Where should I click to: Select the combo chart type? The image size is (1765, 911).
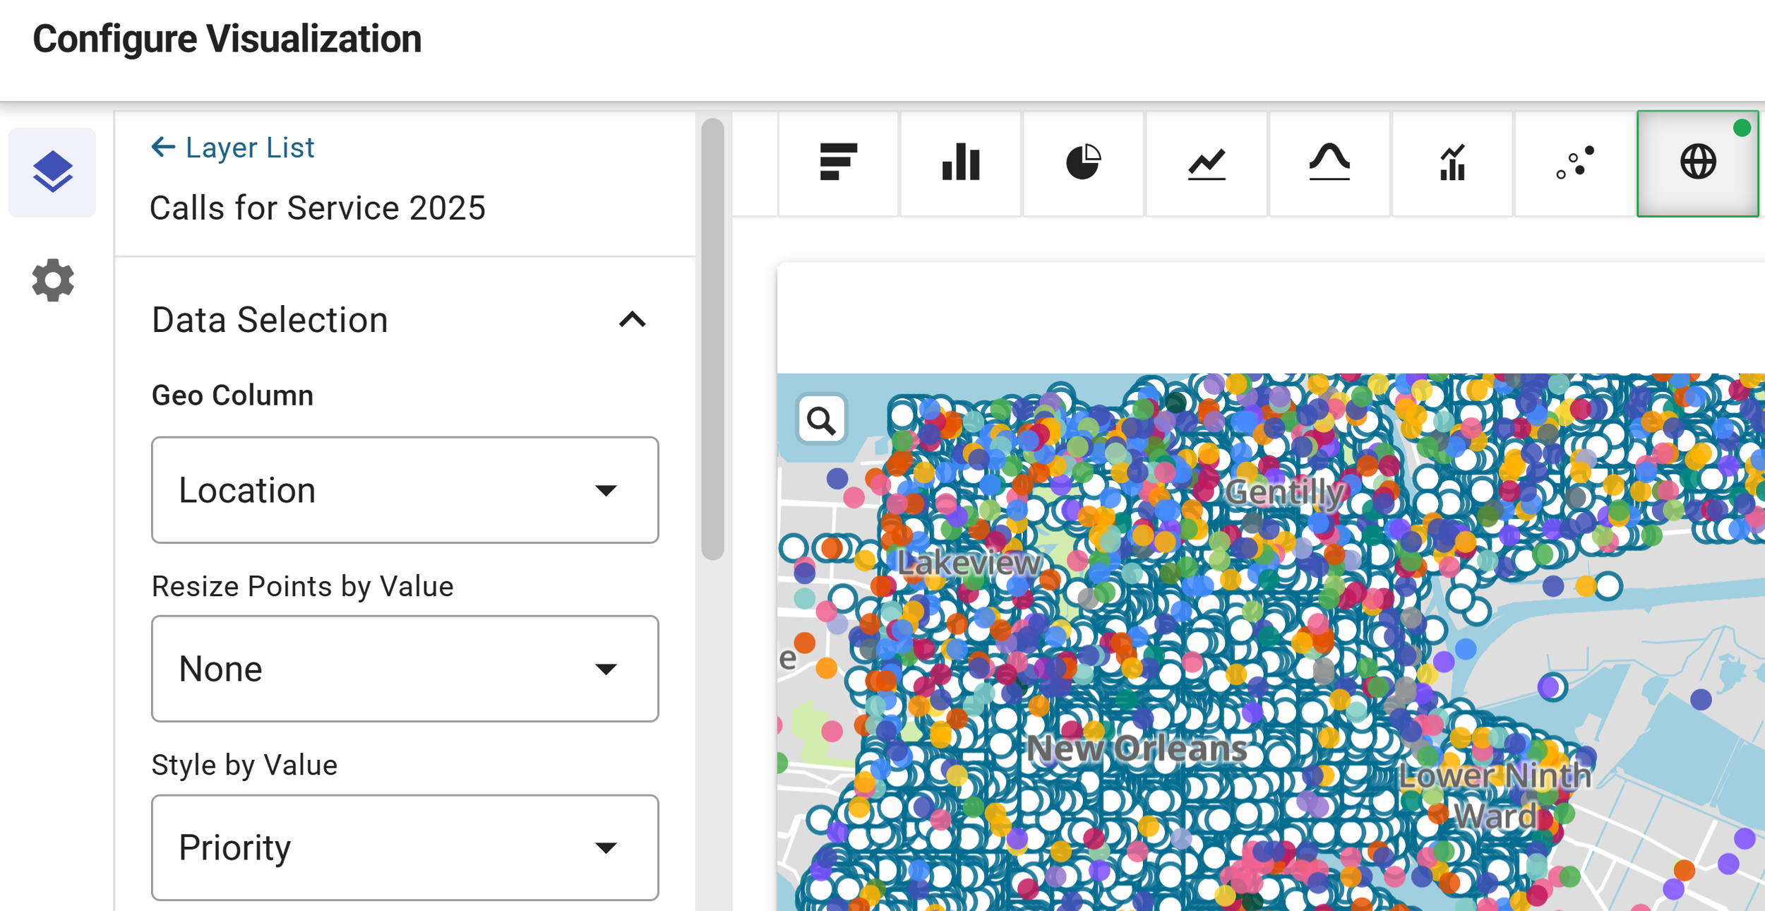point(1452,162)
